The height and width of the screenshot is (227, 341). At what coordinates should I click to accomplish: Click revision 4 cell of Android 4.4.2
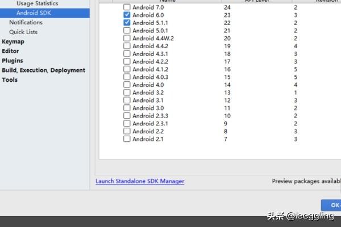coord(296,46)
